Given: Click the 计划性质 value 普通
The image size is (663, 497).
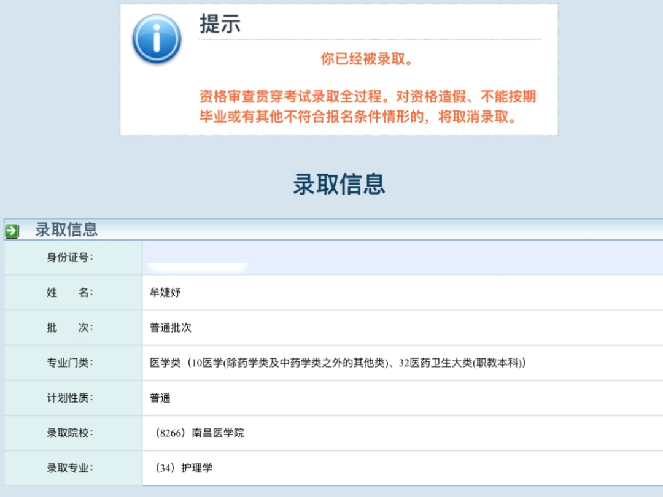Looking at the screenshot, I should click(160, 398).
